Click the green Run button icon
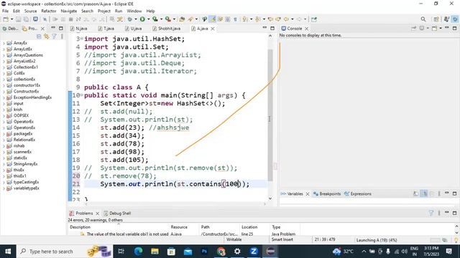 click(x=142, y=19)
